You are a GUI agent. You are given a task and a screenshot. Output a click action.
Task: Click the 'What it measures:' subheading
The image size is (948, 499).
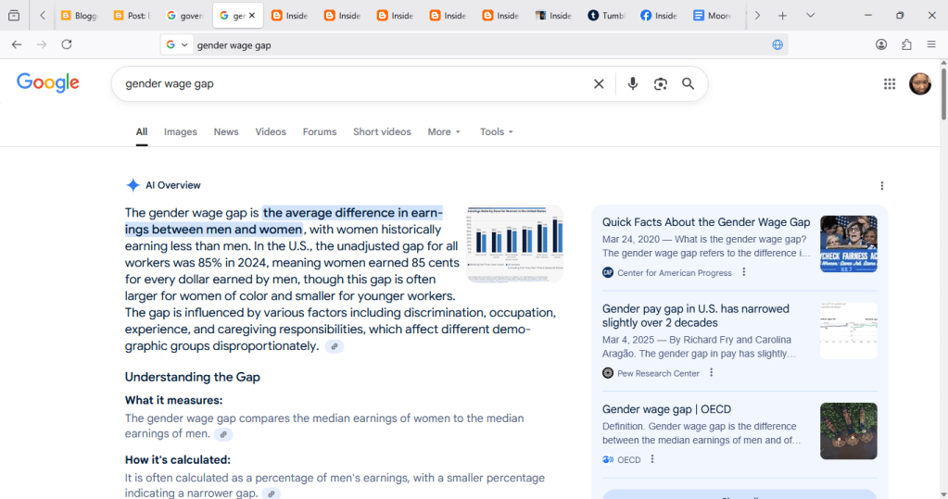173,400
